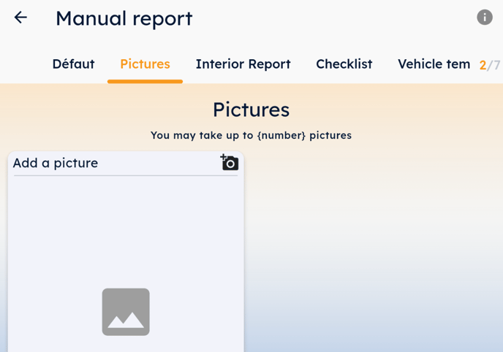This screenshot has height=352, width=503.
Task: Open the Vehicle tem tab
Action: 434,64
